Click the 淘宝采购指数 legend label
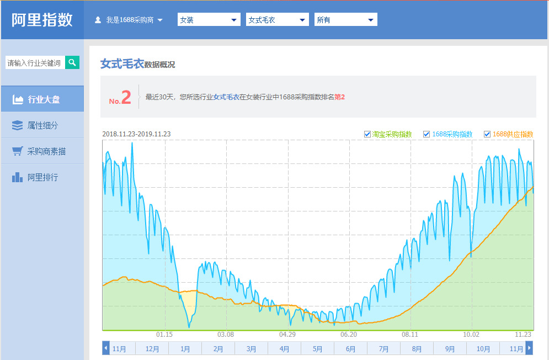This screenshot has width=549, height=360. 392,134
